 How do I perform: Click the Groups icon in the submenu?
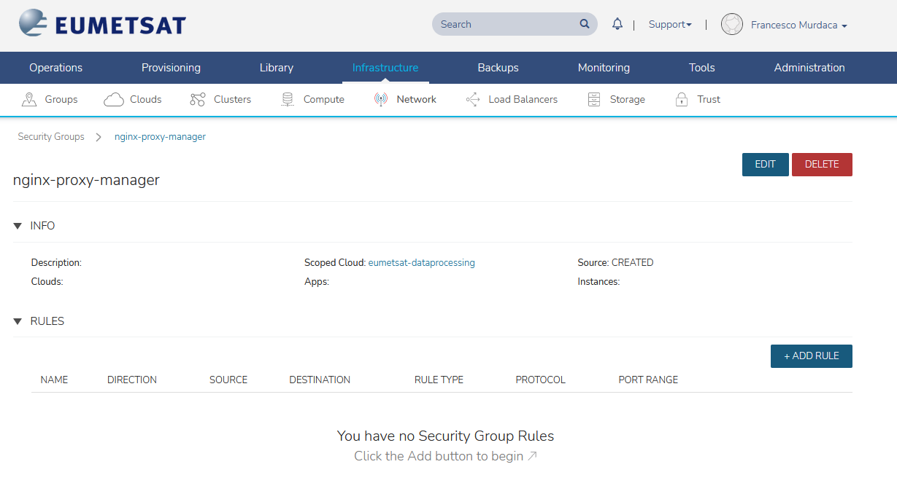[x=29, y=100]
